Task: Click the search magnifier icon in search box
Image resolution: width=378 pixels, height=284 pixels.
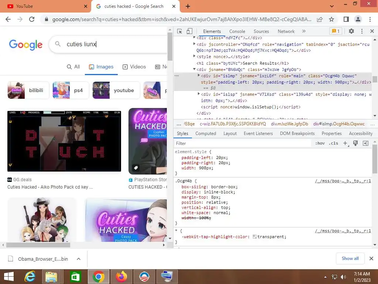Action: click(58, 44)
